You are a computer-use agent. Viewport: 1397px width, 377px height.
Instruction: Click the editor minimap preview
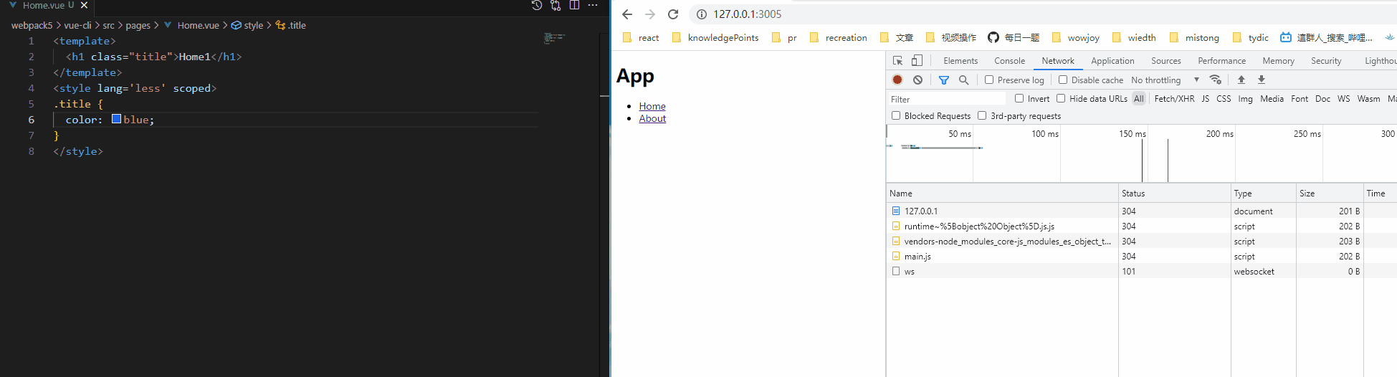(555, 38)
